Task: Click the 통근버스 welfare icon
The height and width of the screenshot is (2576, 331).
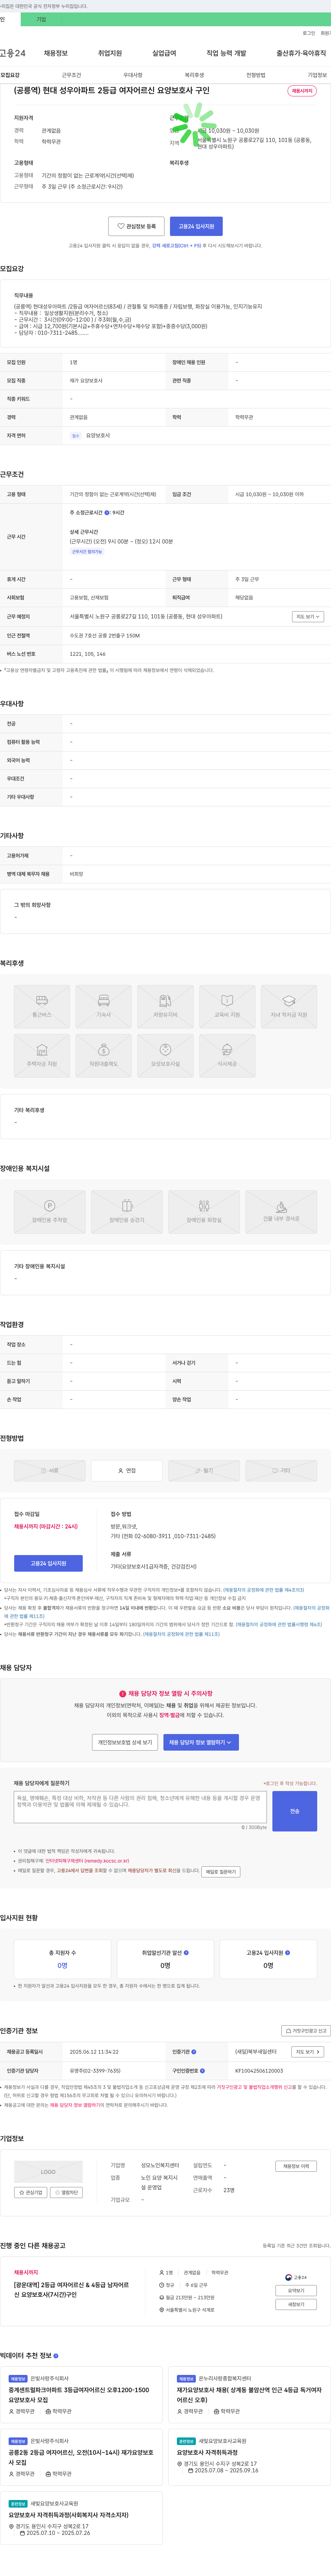Action: coord(42,1007)
